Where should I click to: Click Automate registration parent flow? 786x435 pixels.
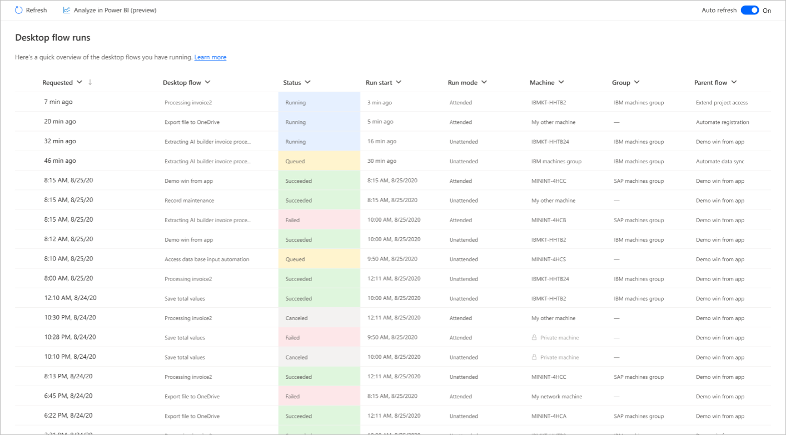click(723, 122)
